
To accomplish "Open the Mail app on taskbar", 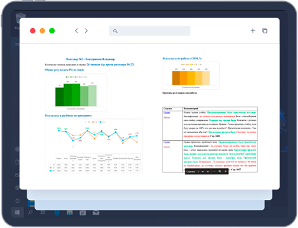I will 96,213.
